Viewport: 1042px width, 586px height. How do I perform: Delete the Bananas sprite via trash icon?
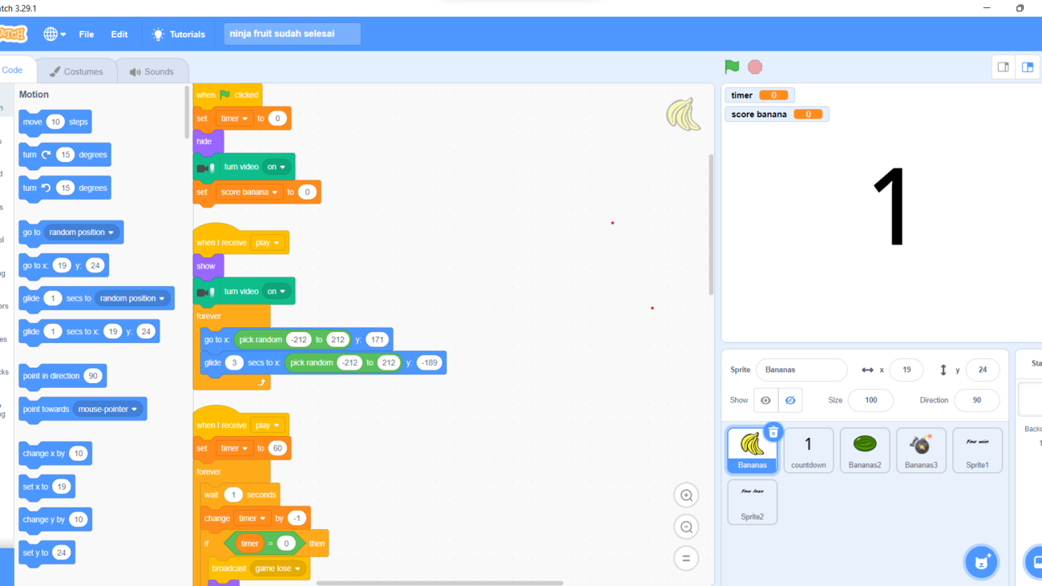pyautogui.click(x=773, y=433)
